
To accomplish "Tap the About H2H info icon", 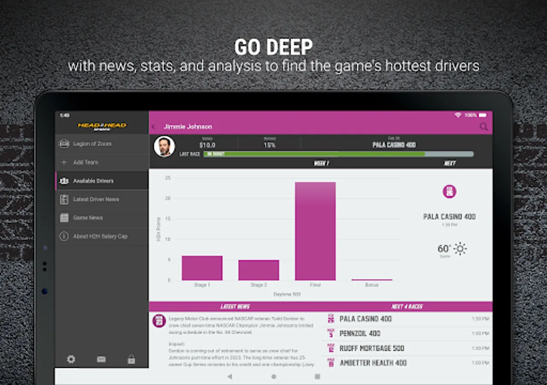I will point(64,236).
